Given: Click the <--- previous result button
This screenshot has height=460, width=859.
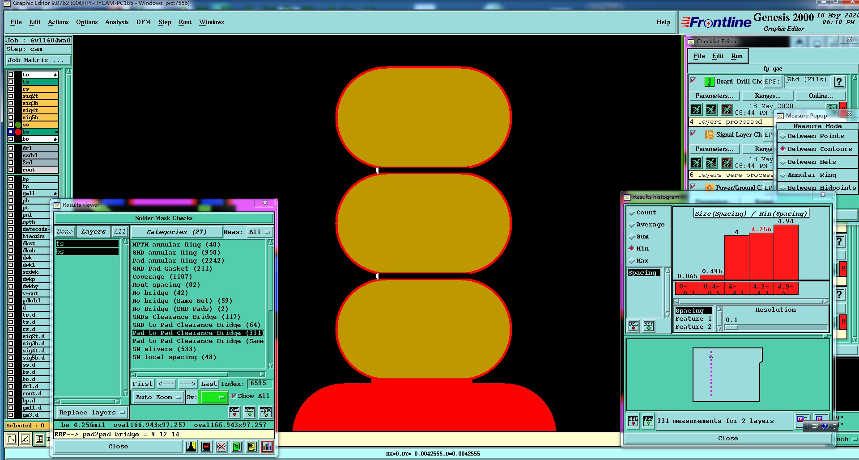Looking at the screenshot, I should [x=166, y=384].
